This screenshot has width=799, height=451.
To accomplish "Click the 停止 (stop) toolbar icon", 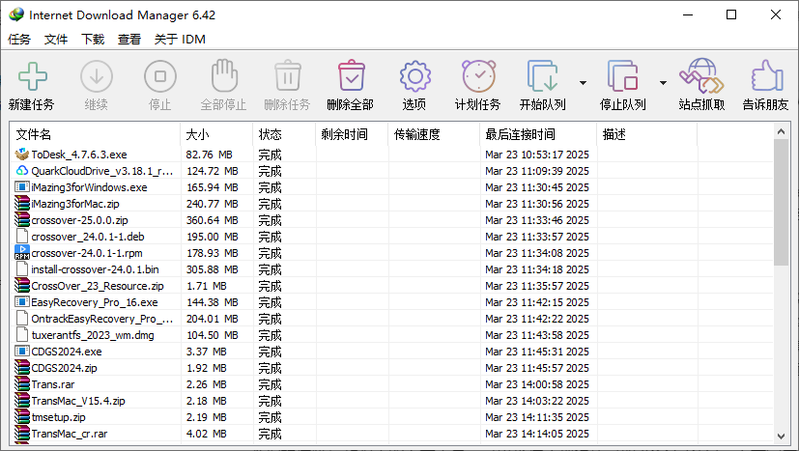I will point(160,76).
